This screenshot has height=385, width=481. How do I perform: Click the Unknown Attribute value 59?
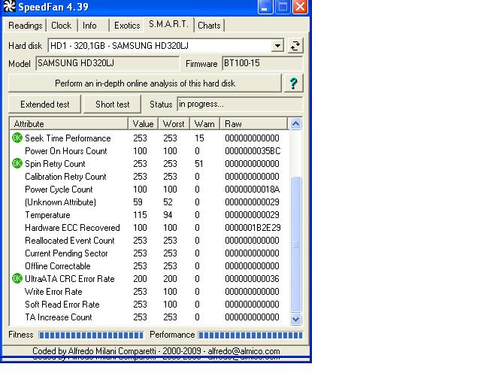pos(138,202)
